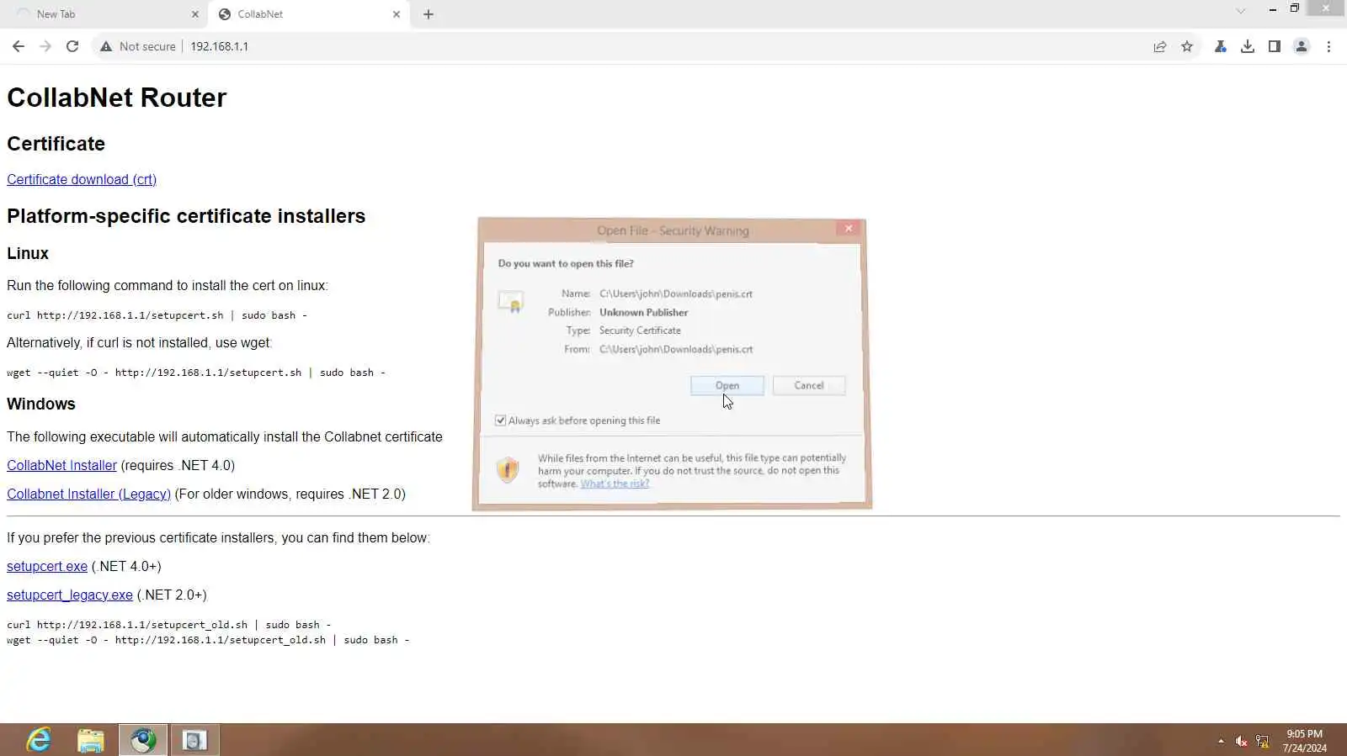The height and width of the screenshot is (756, 1347).
Task: Download setupcert_legacy.exe link
Action: (x=70, y=595)
